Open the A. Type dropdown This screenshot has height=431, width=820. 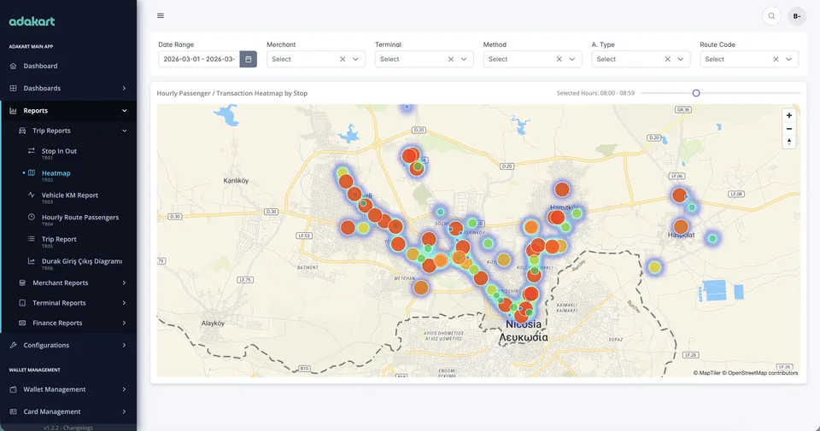click(681, 59)
